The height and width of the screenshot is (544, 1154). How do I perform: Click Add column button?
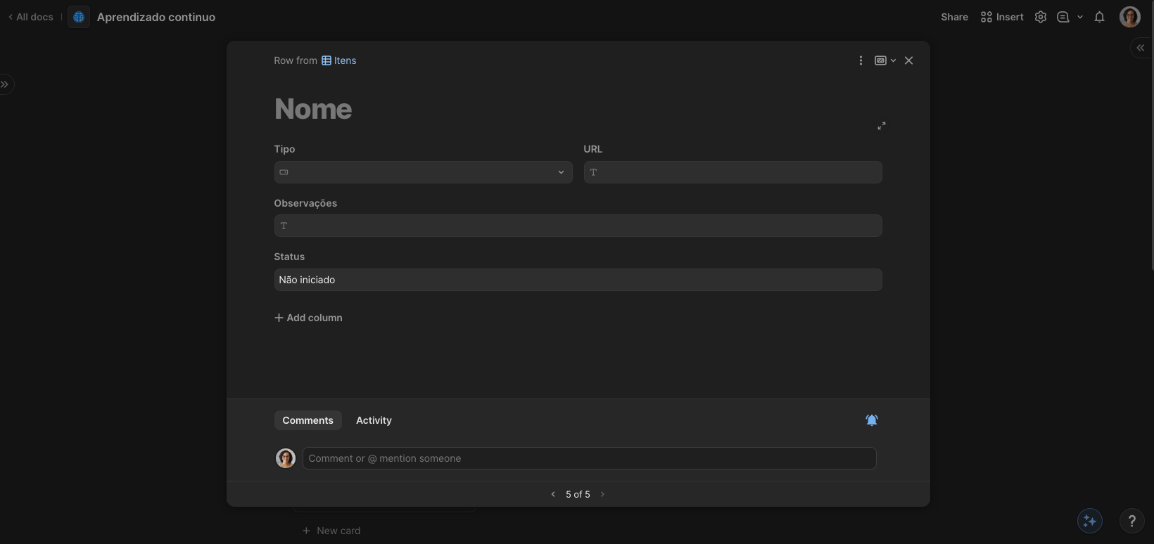[x=308, y=318]
